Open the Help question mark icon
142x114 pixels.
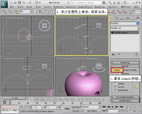(125, 3)
